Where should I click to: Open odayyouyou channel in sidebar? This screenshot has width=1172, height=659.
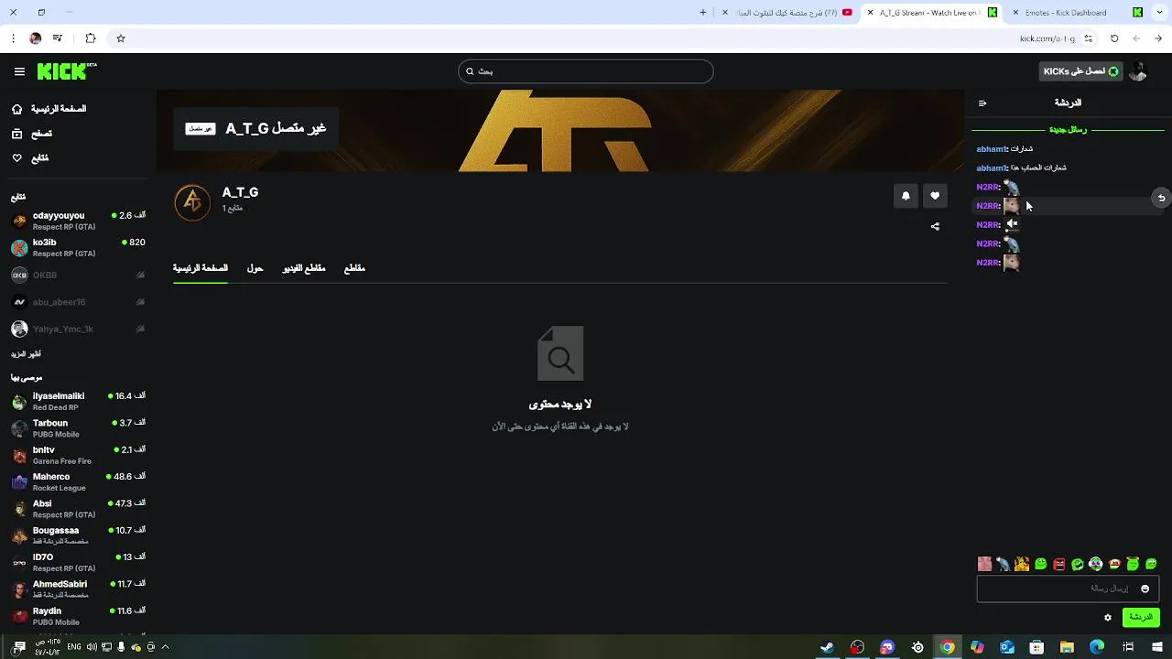point(79,221)
